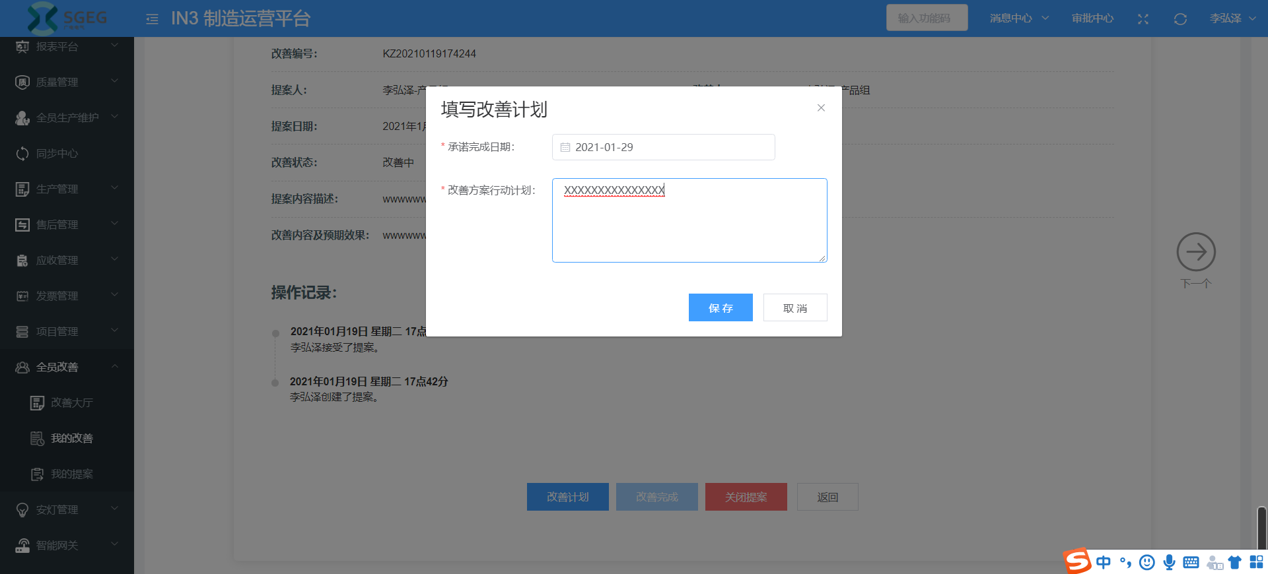Expand the 消息中心 dropdown

[x=1018, y=18]
